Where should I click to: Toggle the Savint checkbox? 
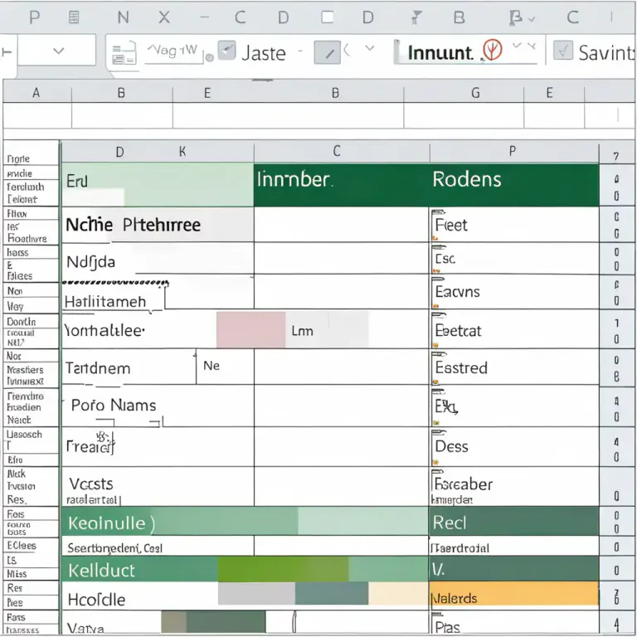coord(563,51)
